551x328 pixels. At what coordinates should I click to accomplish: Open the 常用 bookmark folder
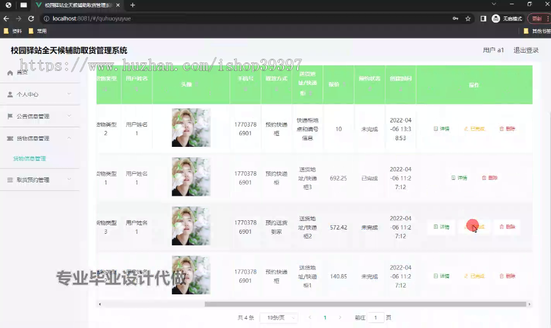(37, 31)
